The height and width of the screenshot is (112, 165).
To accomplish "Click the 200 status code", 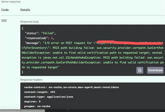I will (4, 20).
